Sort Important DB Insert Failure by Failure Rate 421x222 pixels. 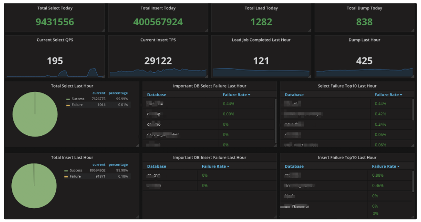[215, 166]
